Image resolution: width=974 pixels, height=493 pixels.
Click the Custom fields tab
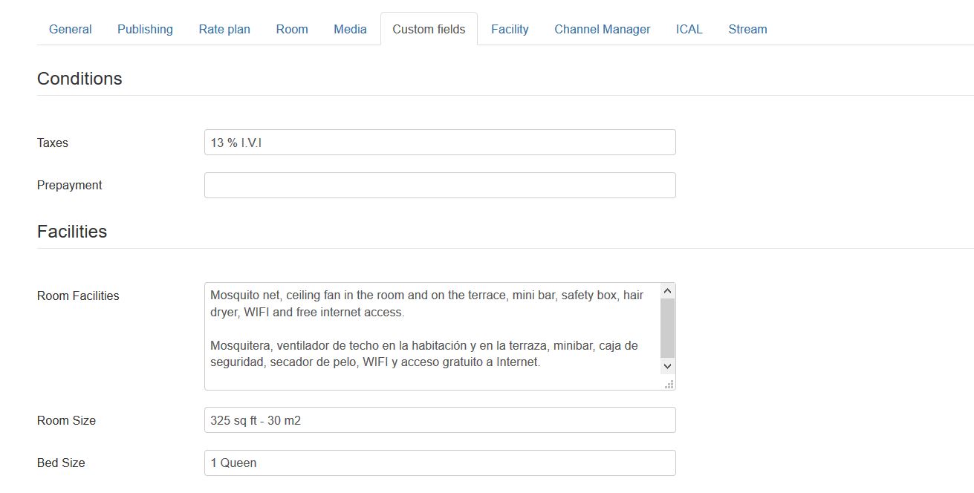tap(429, 29)
